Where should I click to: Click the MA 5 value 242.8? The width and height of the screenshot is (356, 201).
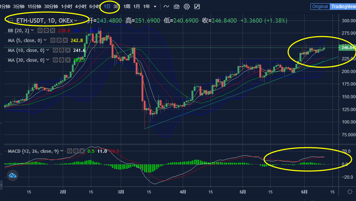tap(77, 41)
